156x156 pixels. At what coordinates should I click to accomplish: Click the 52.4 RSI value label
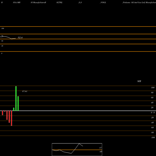(20, 37)
